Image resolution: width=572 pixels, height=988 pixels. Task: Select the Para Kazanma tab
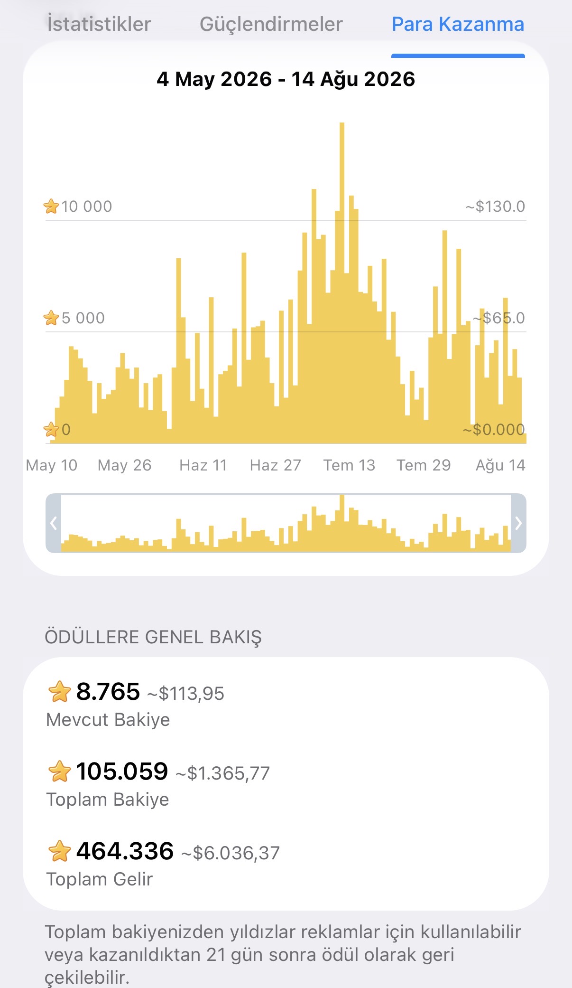click(458, 24)
